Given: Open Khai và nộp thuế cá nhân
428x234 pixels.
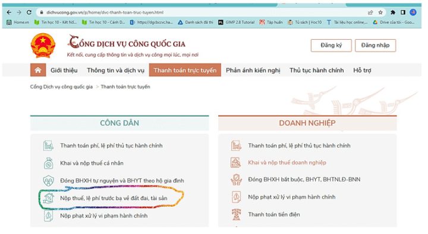Looking at the screenshot, I should [x=92, y=163].
